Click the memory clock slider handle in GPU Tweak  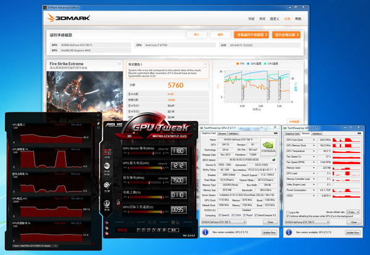click(149, 183)
